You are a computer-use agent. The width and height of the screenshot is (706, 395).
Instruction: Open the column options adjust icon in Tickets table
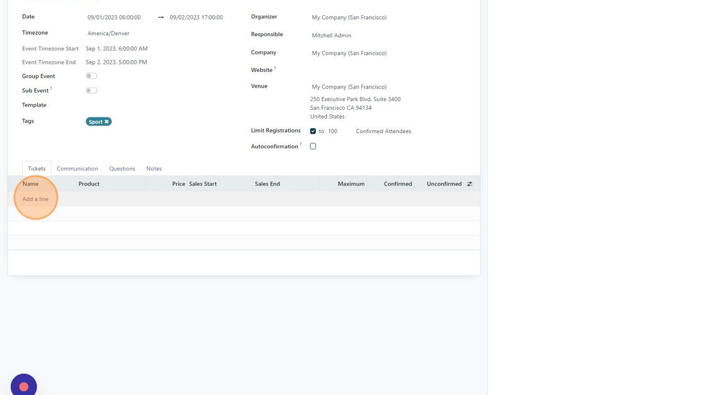point(469,184)
